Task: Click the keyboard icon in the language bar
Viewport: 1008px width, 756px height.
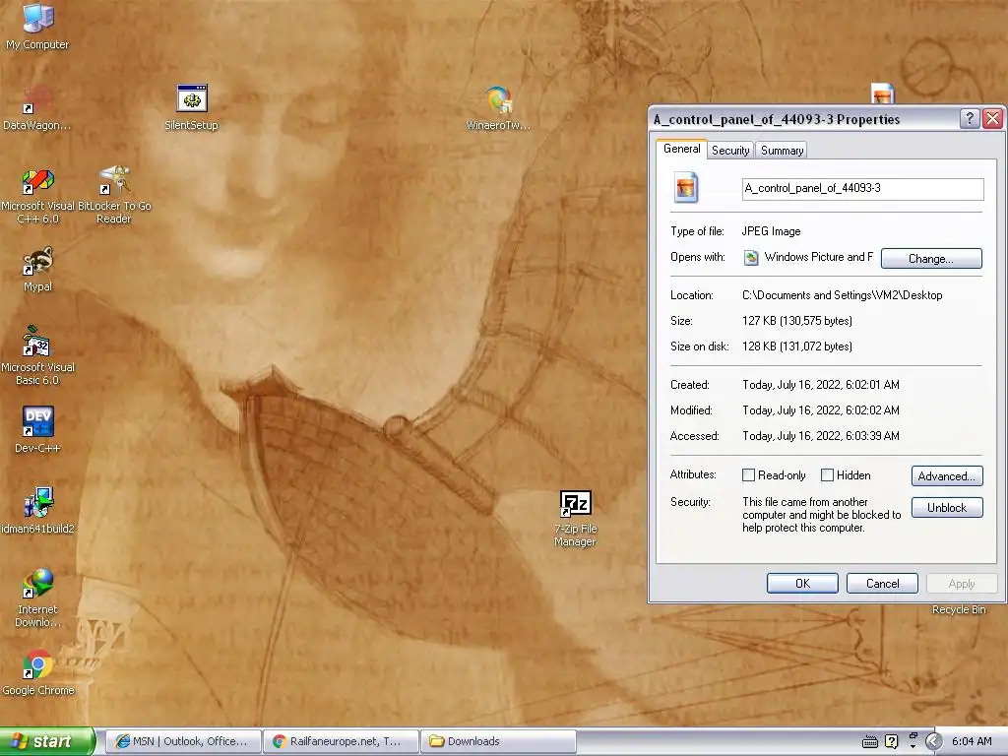Action: tap(870, 742)
